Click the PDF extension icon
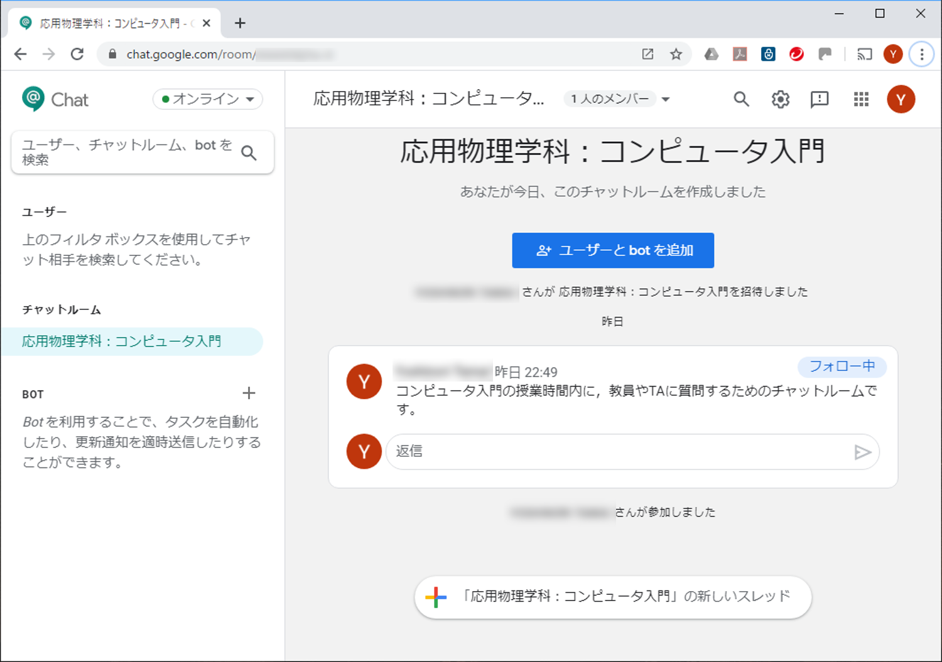942x662 pixels. point(740,54)
